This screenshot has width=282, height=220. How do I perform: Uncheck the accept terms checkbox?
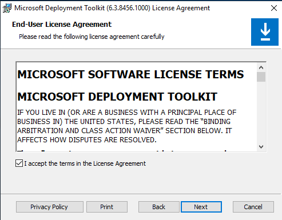(19, 163)
